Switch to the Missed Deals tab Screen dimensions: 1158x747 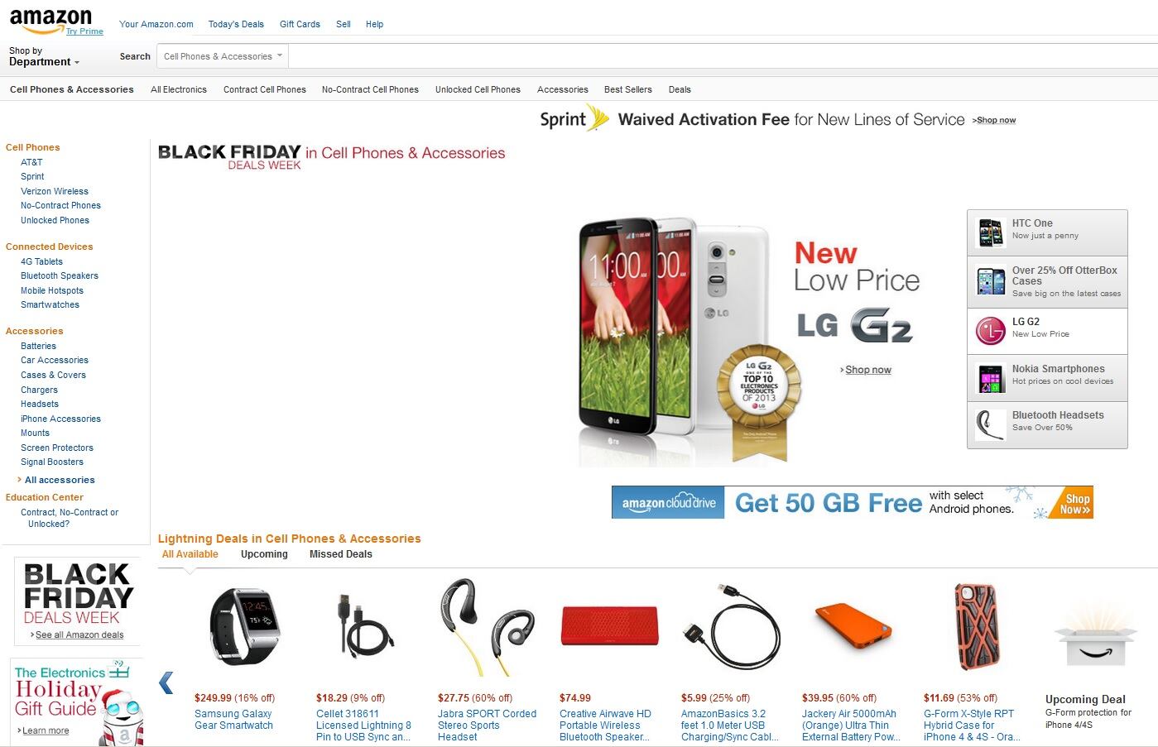(x=340, y=554)
